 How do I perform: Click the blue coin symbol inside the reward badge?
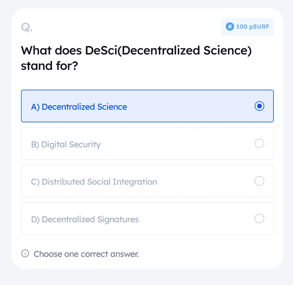tap(230, 26)
